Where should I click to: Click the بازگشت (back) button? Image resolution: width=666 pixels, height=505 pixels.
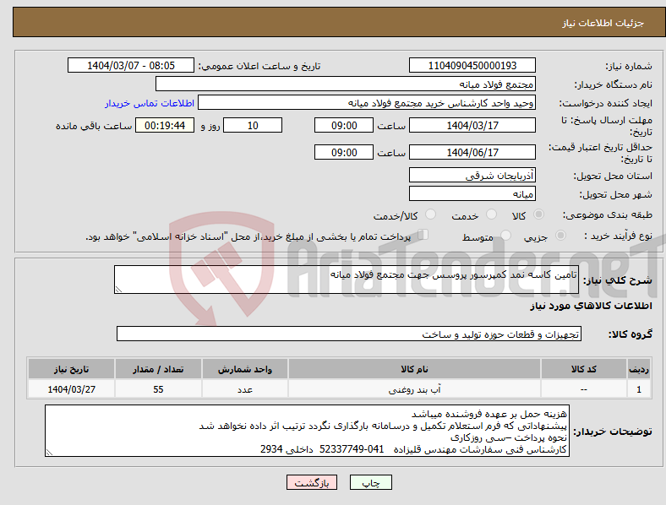point(312,482)
